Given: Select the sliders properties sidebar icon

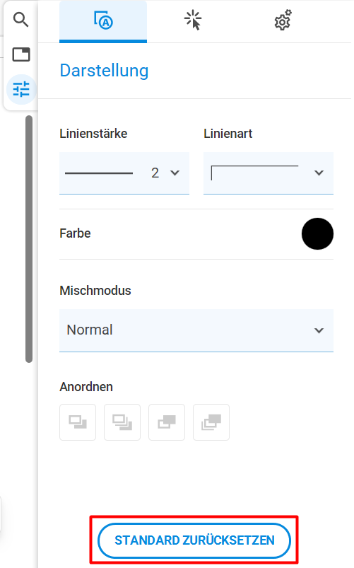Looking at the screenshot, I should click(21, 89).
